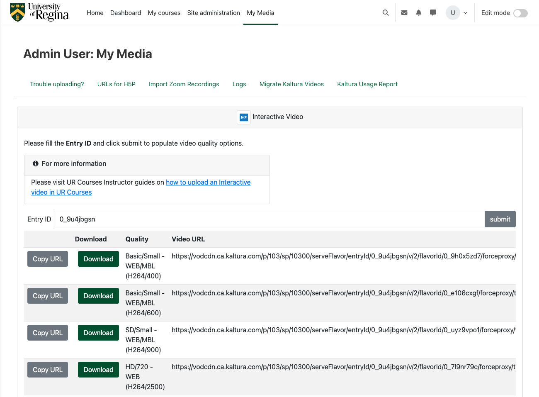Open the Kaltura Usage Report tab
The image size is (539, 397).
tap(367, 84)
